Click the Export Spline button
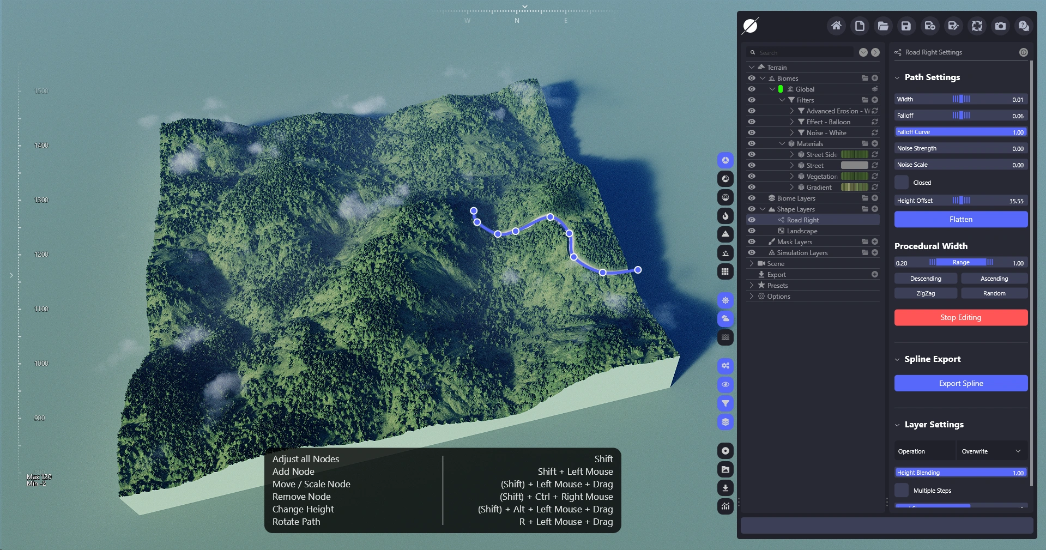 [960, 383]
